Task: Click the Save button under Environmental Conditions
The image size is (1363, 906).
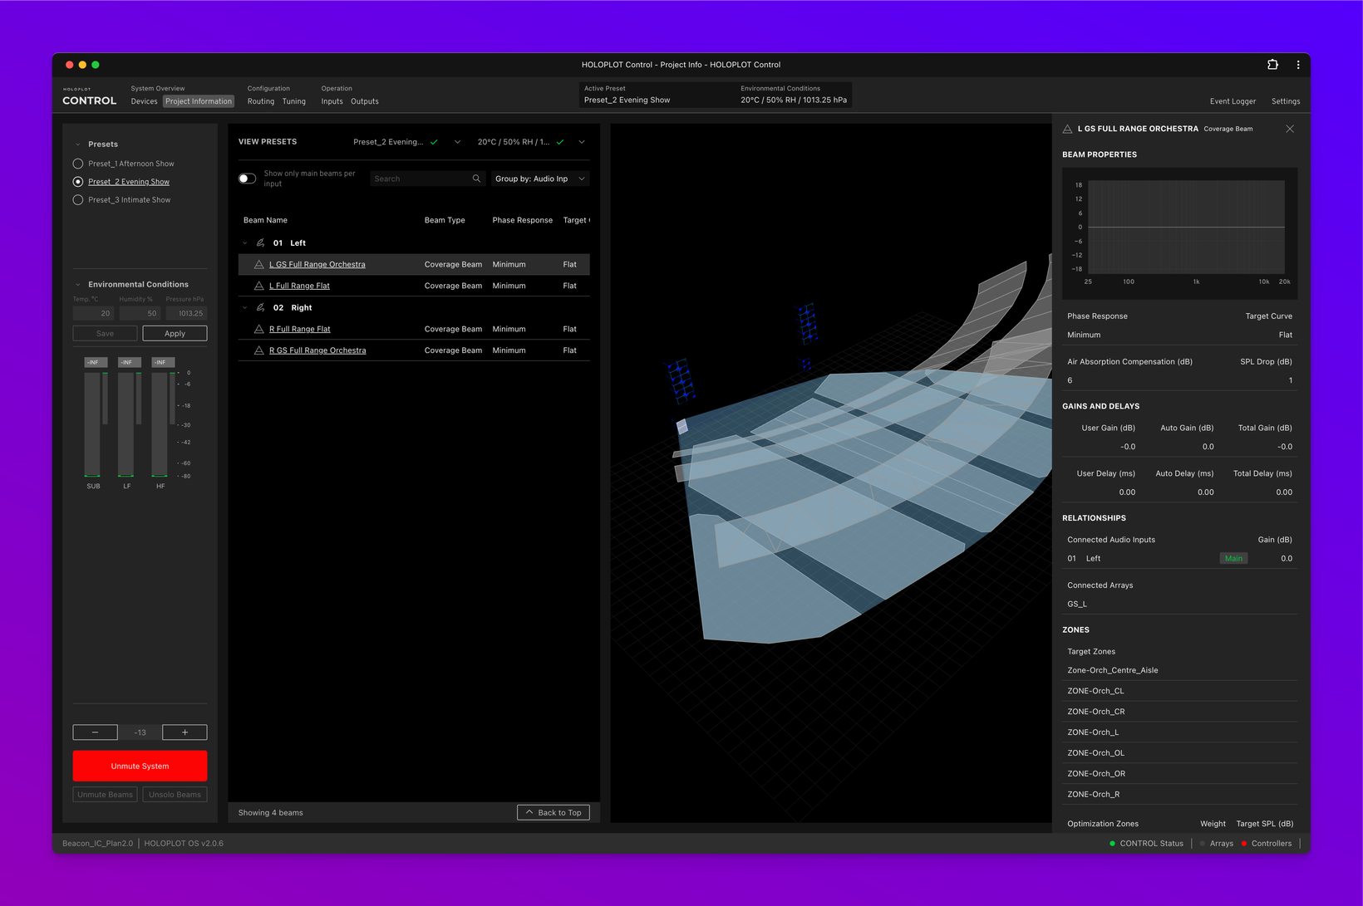Action: [105, 333]
